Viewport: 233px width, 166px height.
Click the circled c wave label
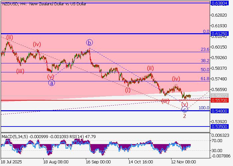(185, 109)
